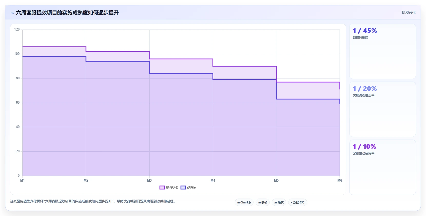The height and width of the screenshot is (216, 426).
Task: Click the 原有状态 legend label
Action: pos(172,187)
